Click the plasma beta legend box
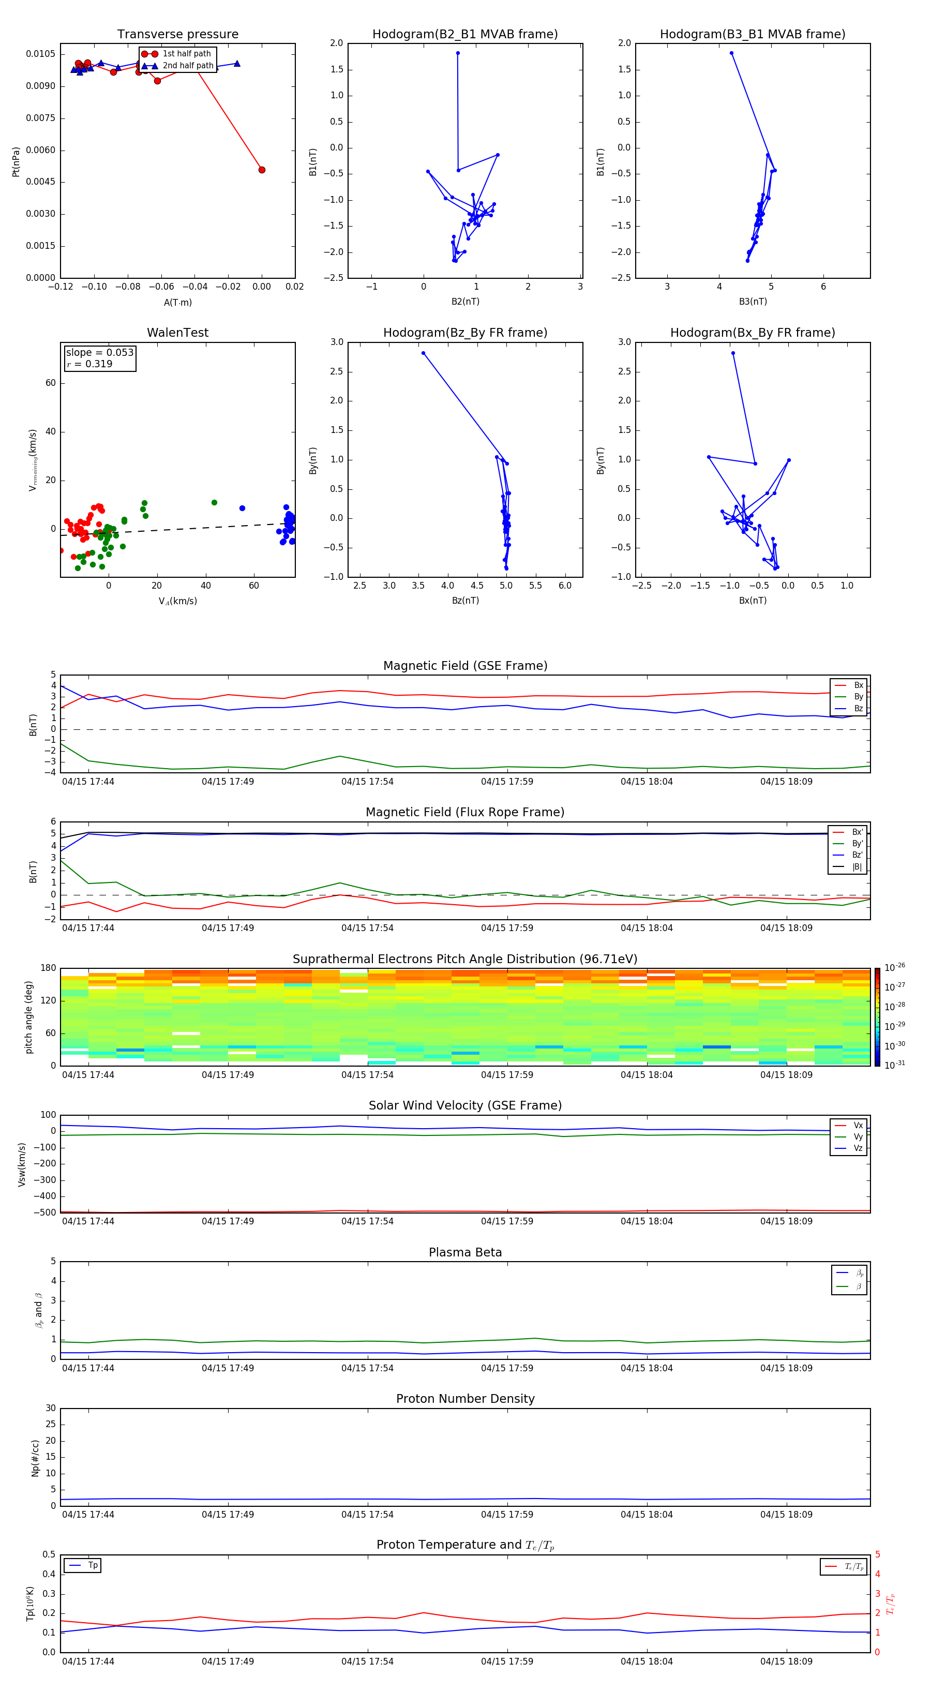 coord(849,1280)
